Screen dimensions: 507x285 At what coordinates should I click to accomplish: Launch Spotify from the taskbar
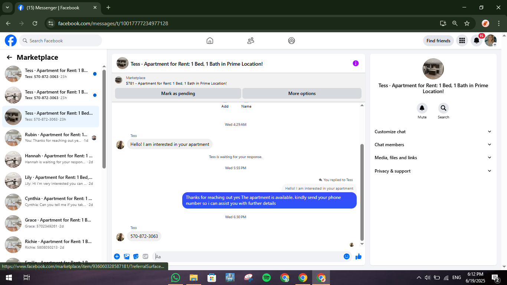point(266,278)
